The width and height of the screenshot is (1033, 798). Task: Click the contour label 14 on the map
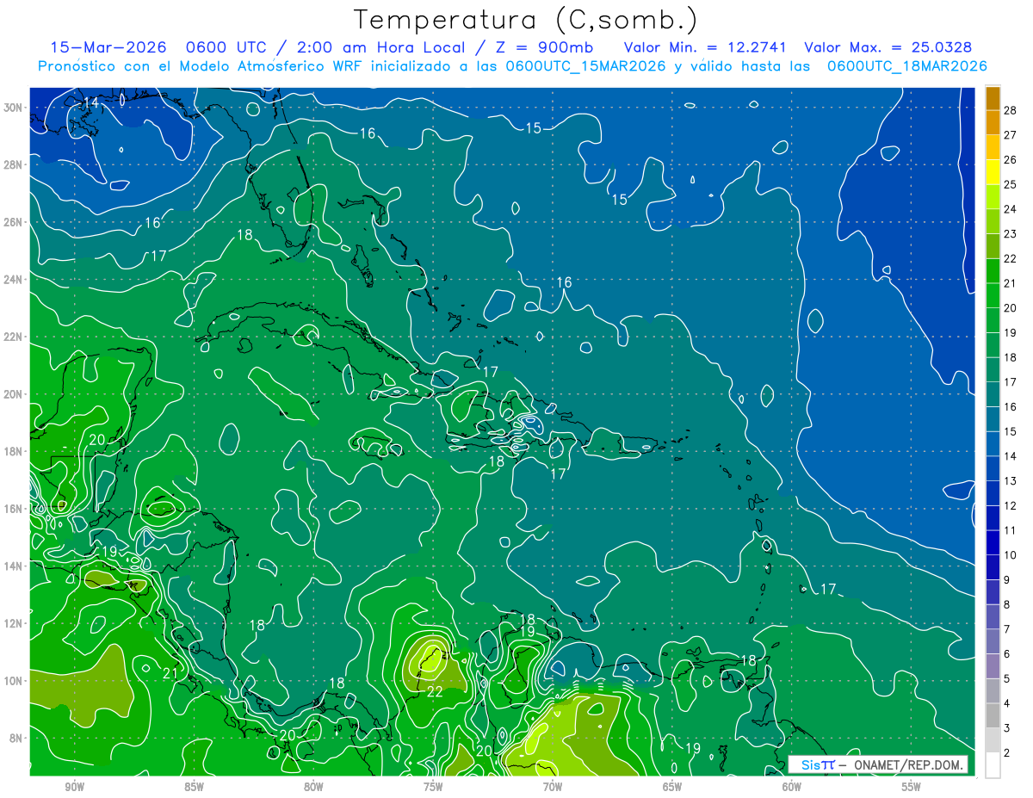[90, 103]
